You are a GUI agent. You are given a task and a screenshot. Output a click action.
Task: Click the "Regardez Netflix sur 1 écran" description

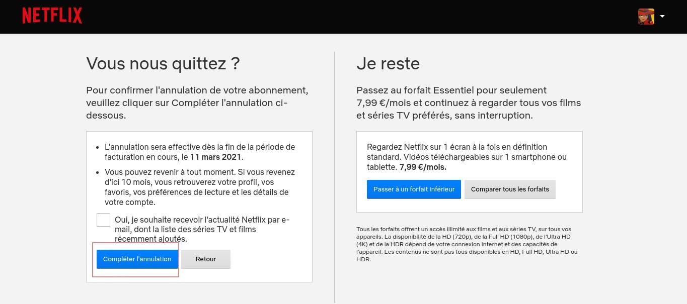coord(466,157)
